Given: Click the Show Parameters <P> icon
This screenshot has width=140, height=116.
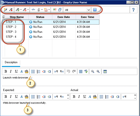Looking at the screenshot, I should [x=33, y=10].
